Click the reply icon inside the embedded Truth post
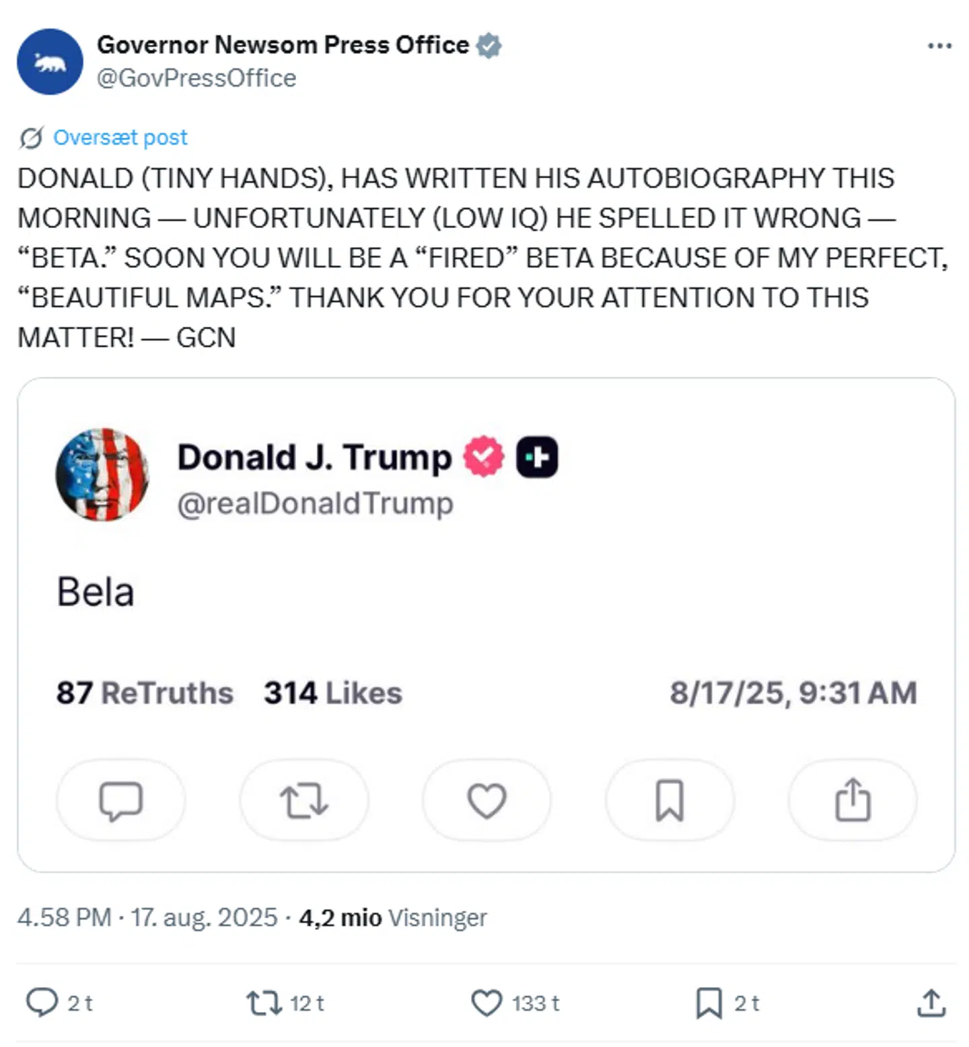This screenshot has width=969, height=1047. [120, 800]
